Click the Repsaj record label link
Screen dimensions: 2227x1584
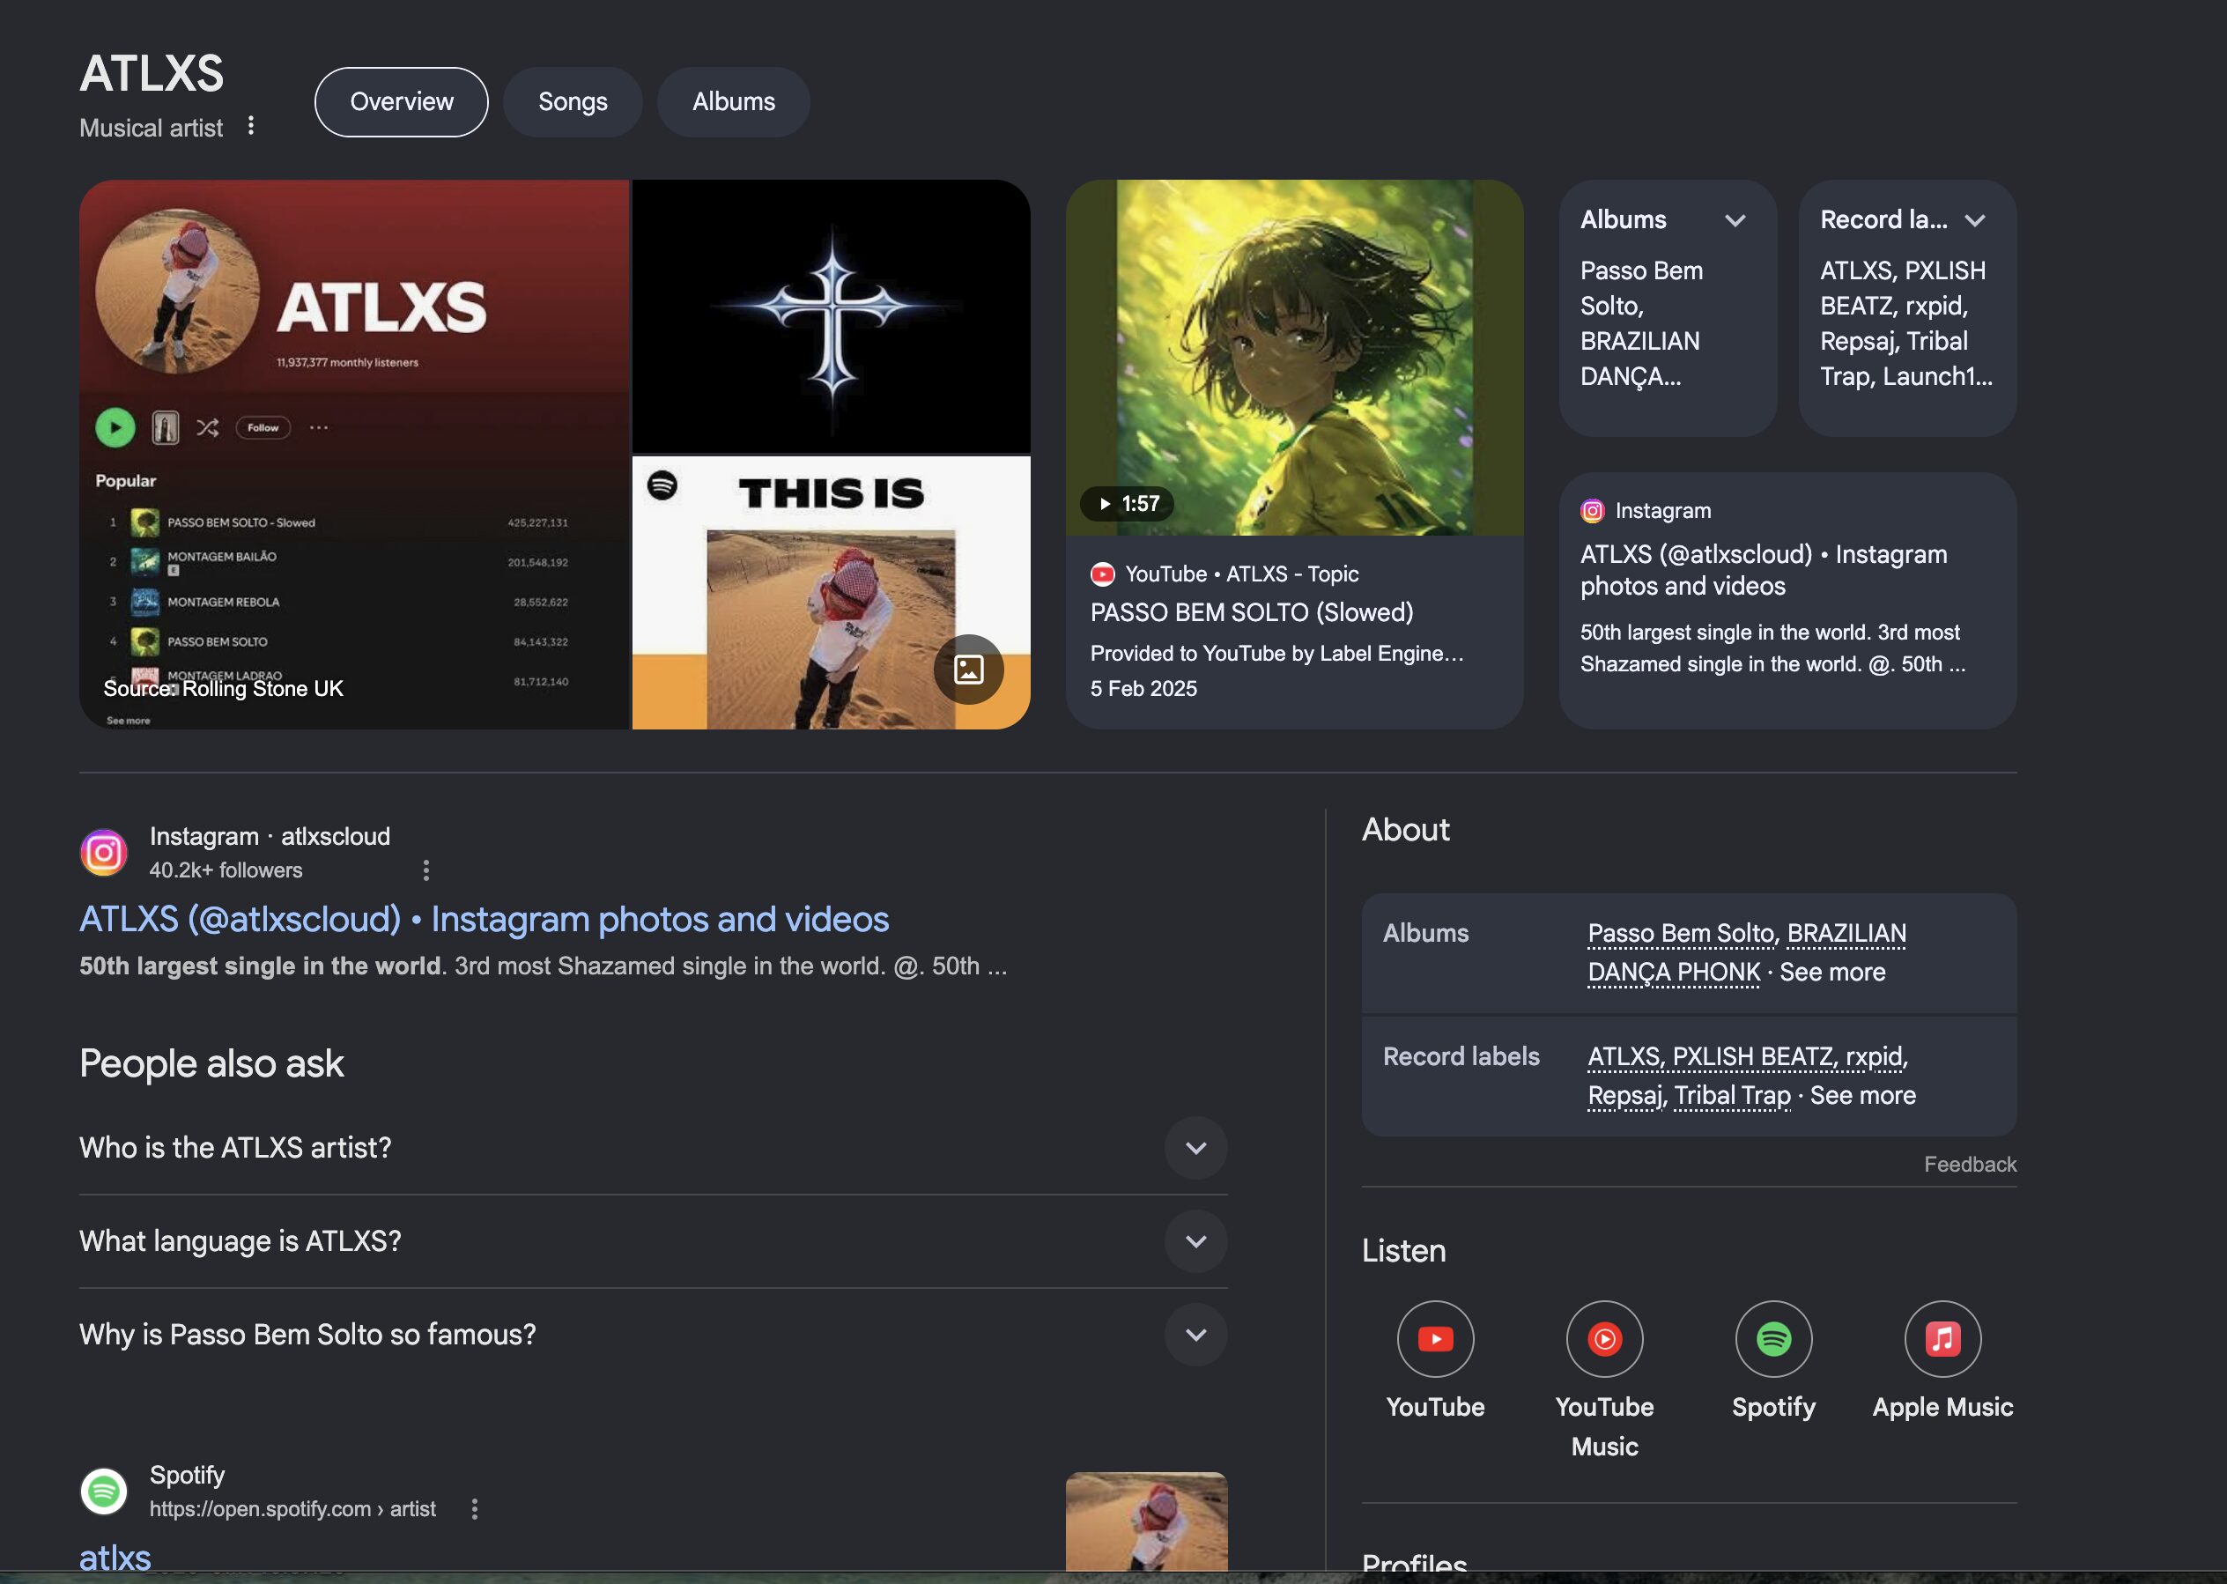tap(1624, 1096)
